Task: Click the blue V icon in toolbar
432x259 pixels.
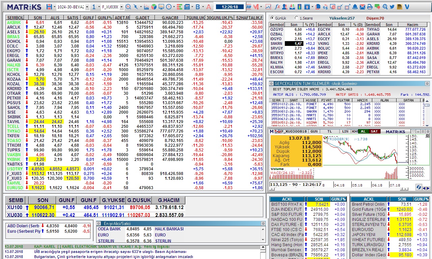Action: (407, 7)
